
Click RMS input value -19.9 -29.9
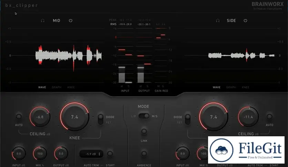point(125,24)
